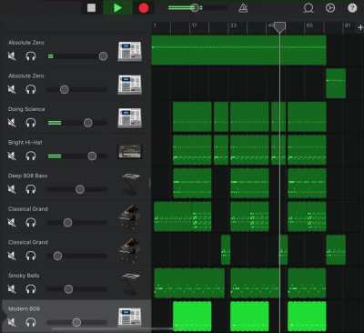Open the Loop Browser icon
The image size is (364, 333).
pyautogui.click(x=308, y=8)
